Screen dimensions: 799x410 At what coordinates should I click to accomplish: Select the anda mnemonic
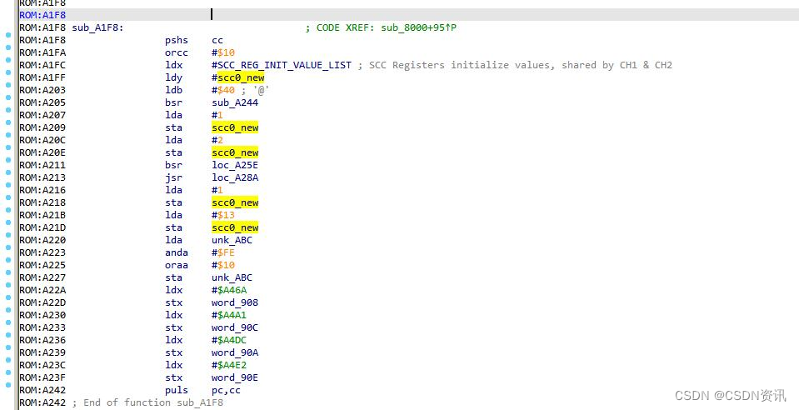[177, 252]
